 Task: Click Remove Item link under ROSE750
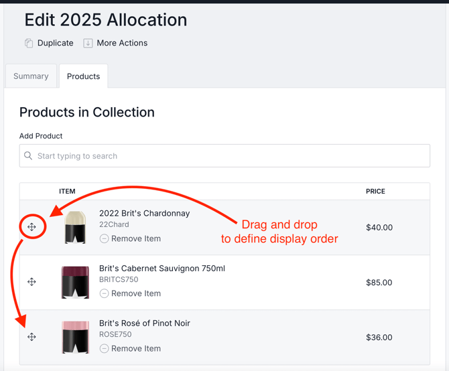[x=136, y=348]
